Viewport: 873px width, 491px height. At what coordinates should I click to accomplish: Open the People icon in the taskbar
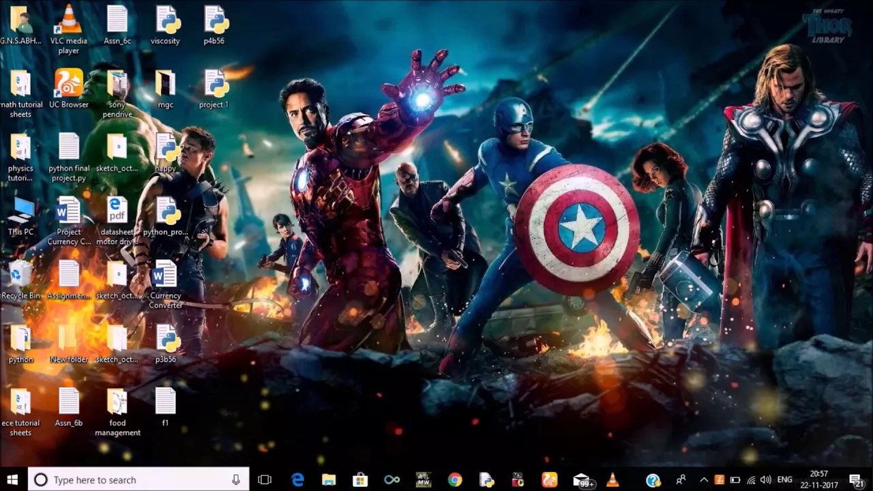pos(681,479)
